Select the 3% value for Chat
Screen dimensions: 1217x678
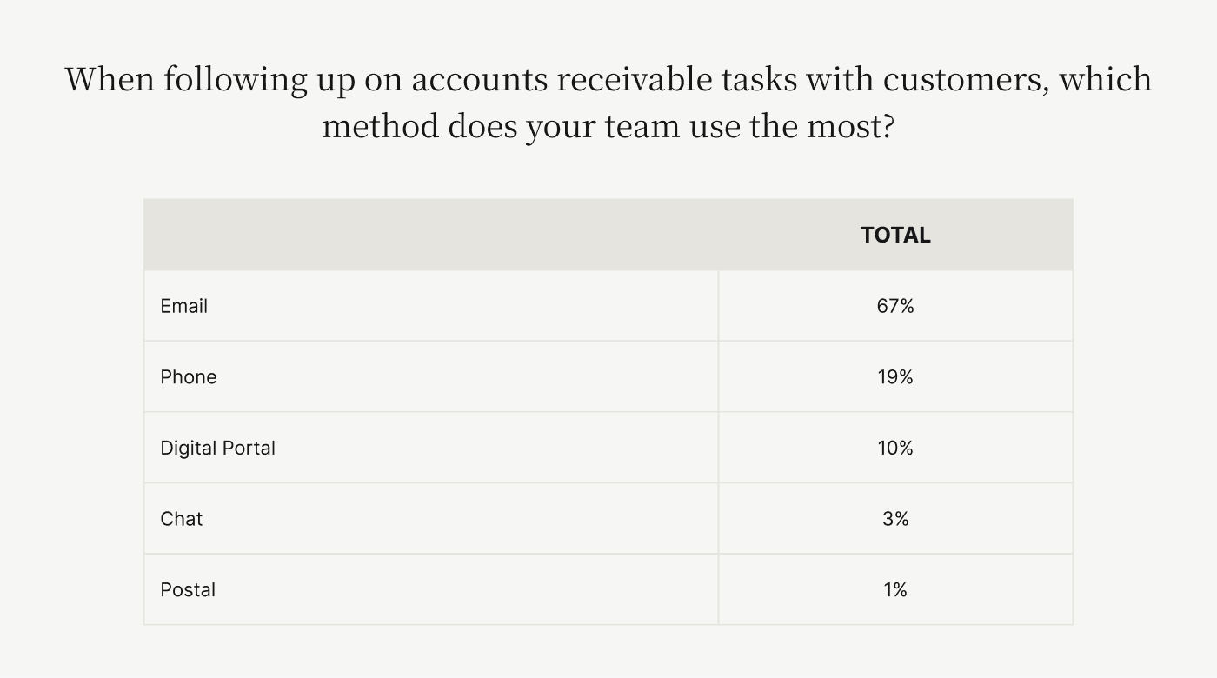click(895, 519)
